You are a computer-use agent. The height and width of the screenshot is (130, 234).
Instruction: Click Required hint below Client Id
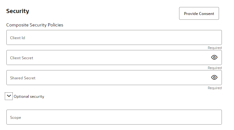(x=215, y=48)
